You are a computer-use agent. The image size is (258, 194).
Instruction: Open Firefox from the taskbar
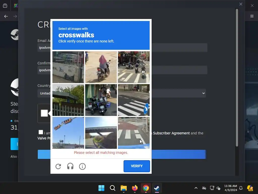point(135,188)
